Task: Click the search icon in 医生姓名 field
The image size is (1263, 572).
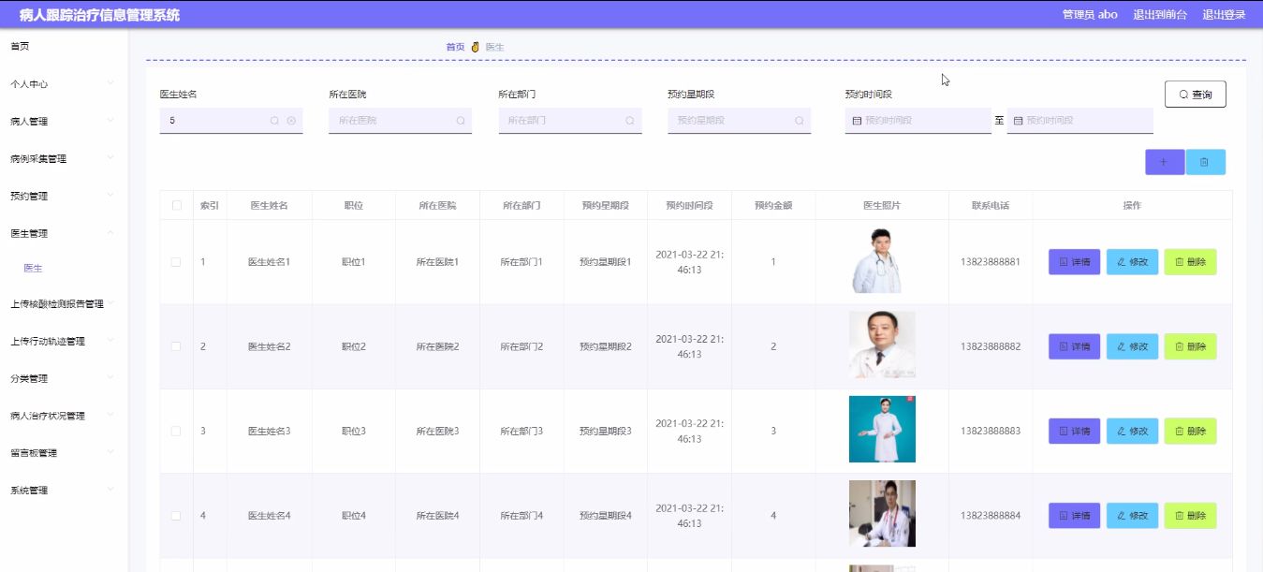Action: [x=274, y=121]
